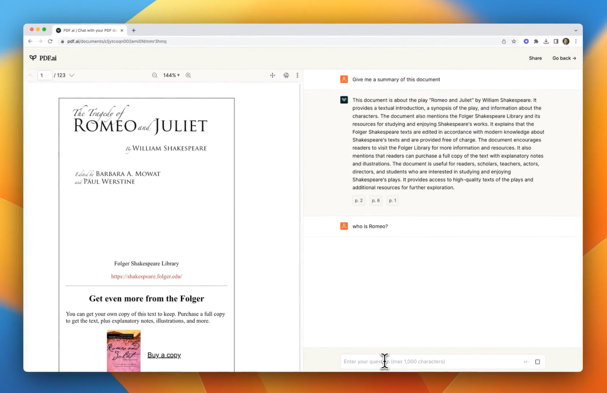Click the Share button
607x393 pixels.
(x=535, y=58)
